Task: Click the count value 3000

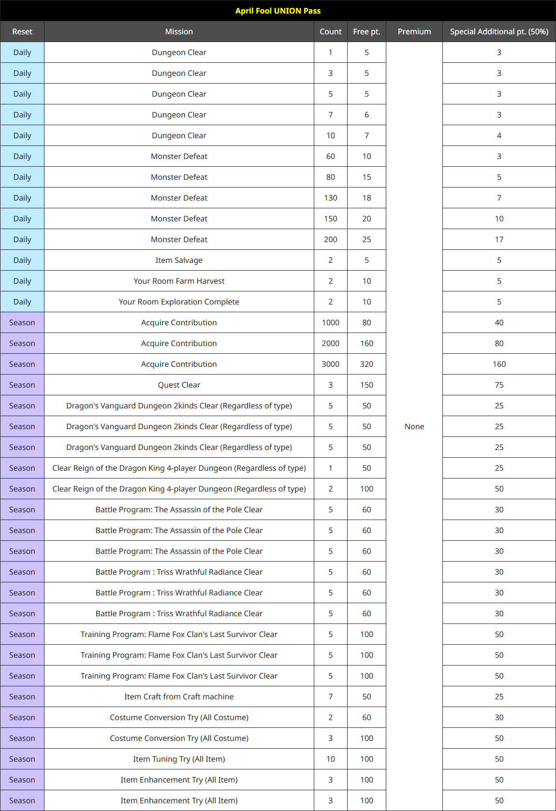Action: pyautogui.click(x=330, y=364)
